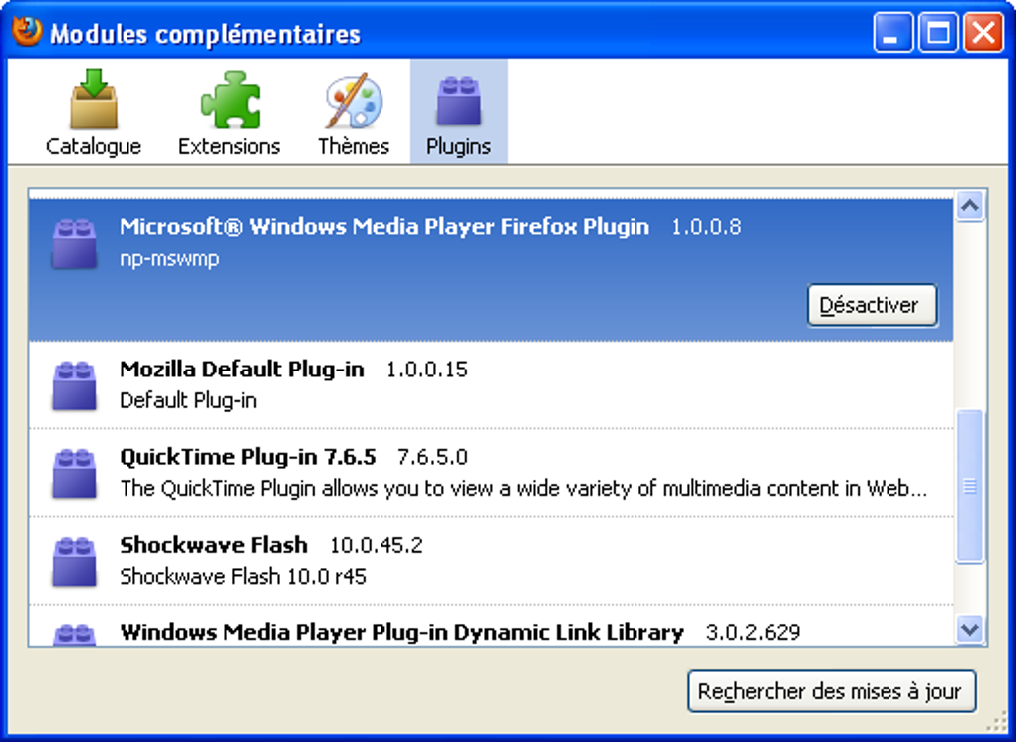Click the vertical scrollbar thumb
Image resolution: width=1016 pixels, height=742 pixels.
(970, 486)
